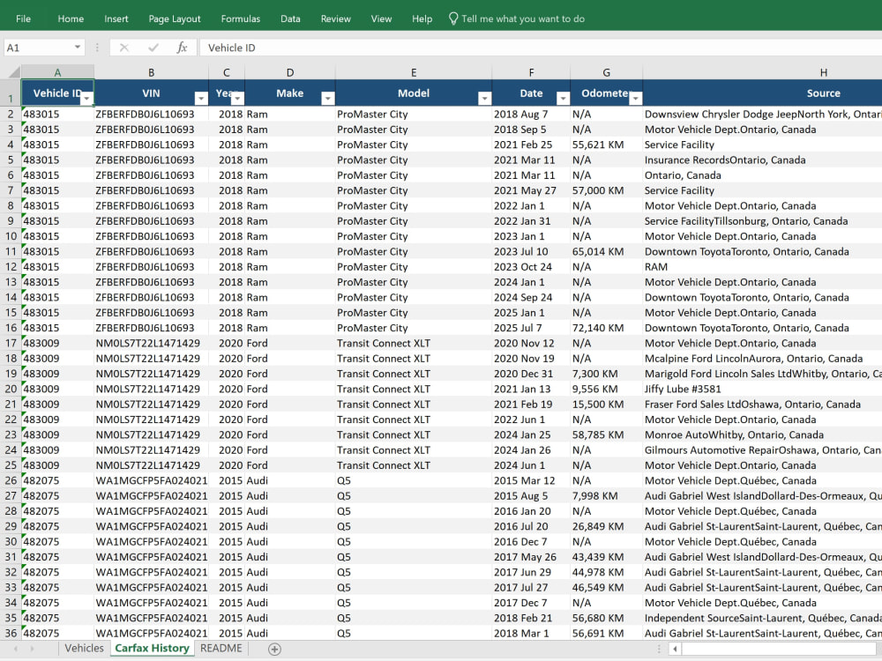Image resolution: width=882 pixels, height=661 pixels.
Task: Open the Insert ribbon tab
Action: click(x=116, y=19)
